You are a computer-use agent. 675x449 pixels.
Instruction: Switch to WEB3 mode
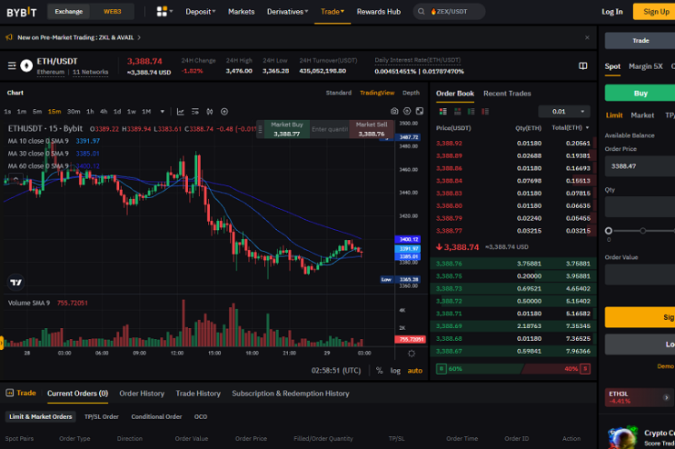pos(113,12)
